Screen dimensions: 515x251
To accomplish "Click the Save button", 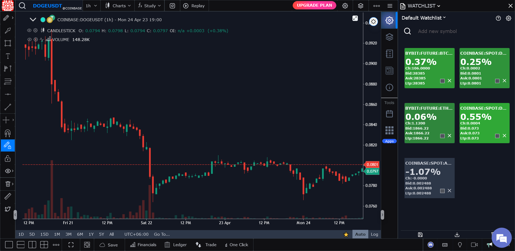I will pos(109,245).
